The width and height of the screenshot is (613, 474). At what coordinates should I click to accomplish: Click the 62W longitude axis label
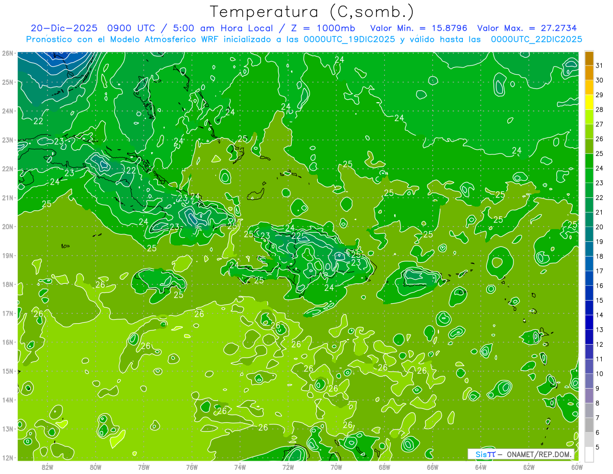point(528,467)
